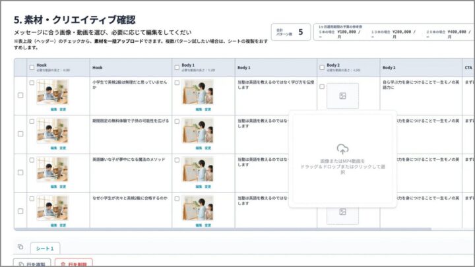Screen dimensions: 475x267
Task: Click 変更 under first row Body 1 image
Action: pyautogui.click(x=208, y=109)
